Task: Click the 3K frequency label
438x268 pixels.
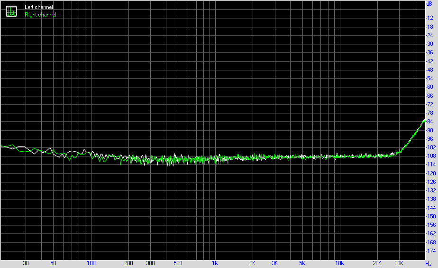Action: coord(274,263)
